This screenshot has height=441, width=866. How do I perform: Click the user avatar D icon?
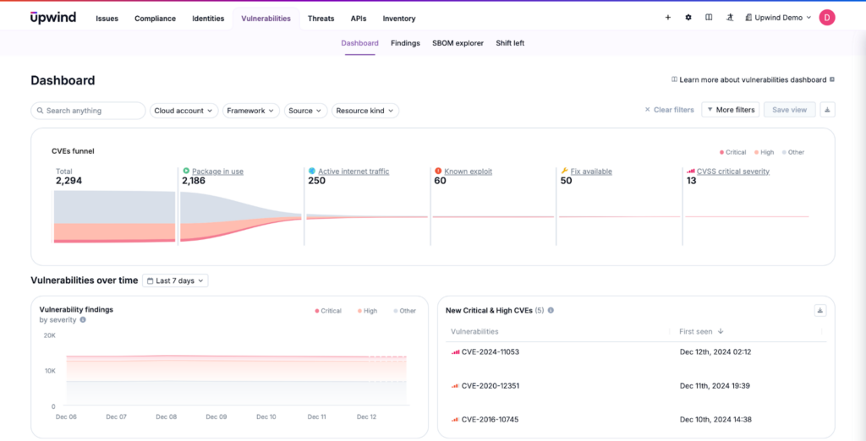coord(827,18)
